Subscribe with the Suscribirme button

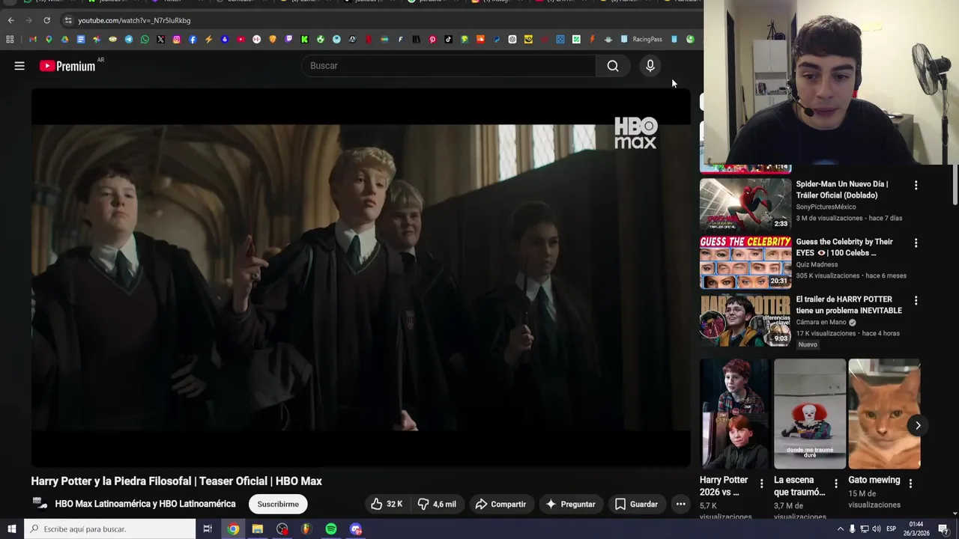[278, 504]
